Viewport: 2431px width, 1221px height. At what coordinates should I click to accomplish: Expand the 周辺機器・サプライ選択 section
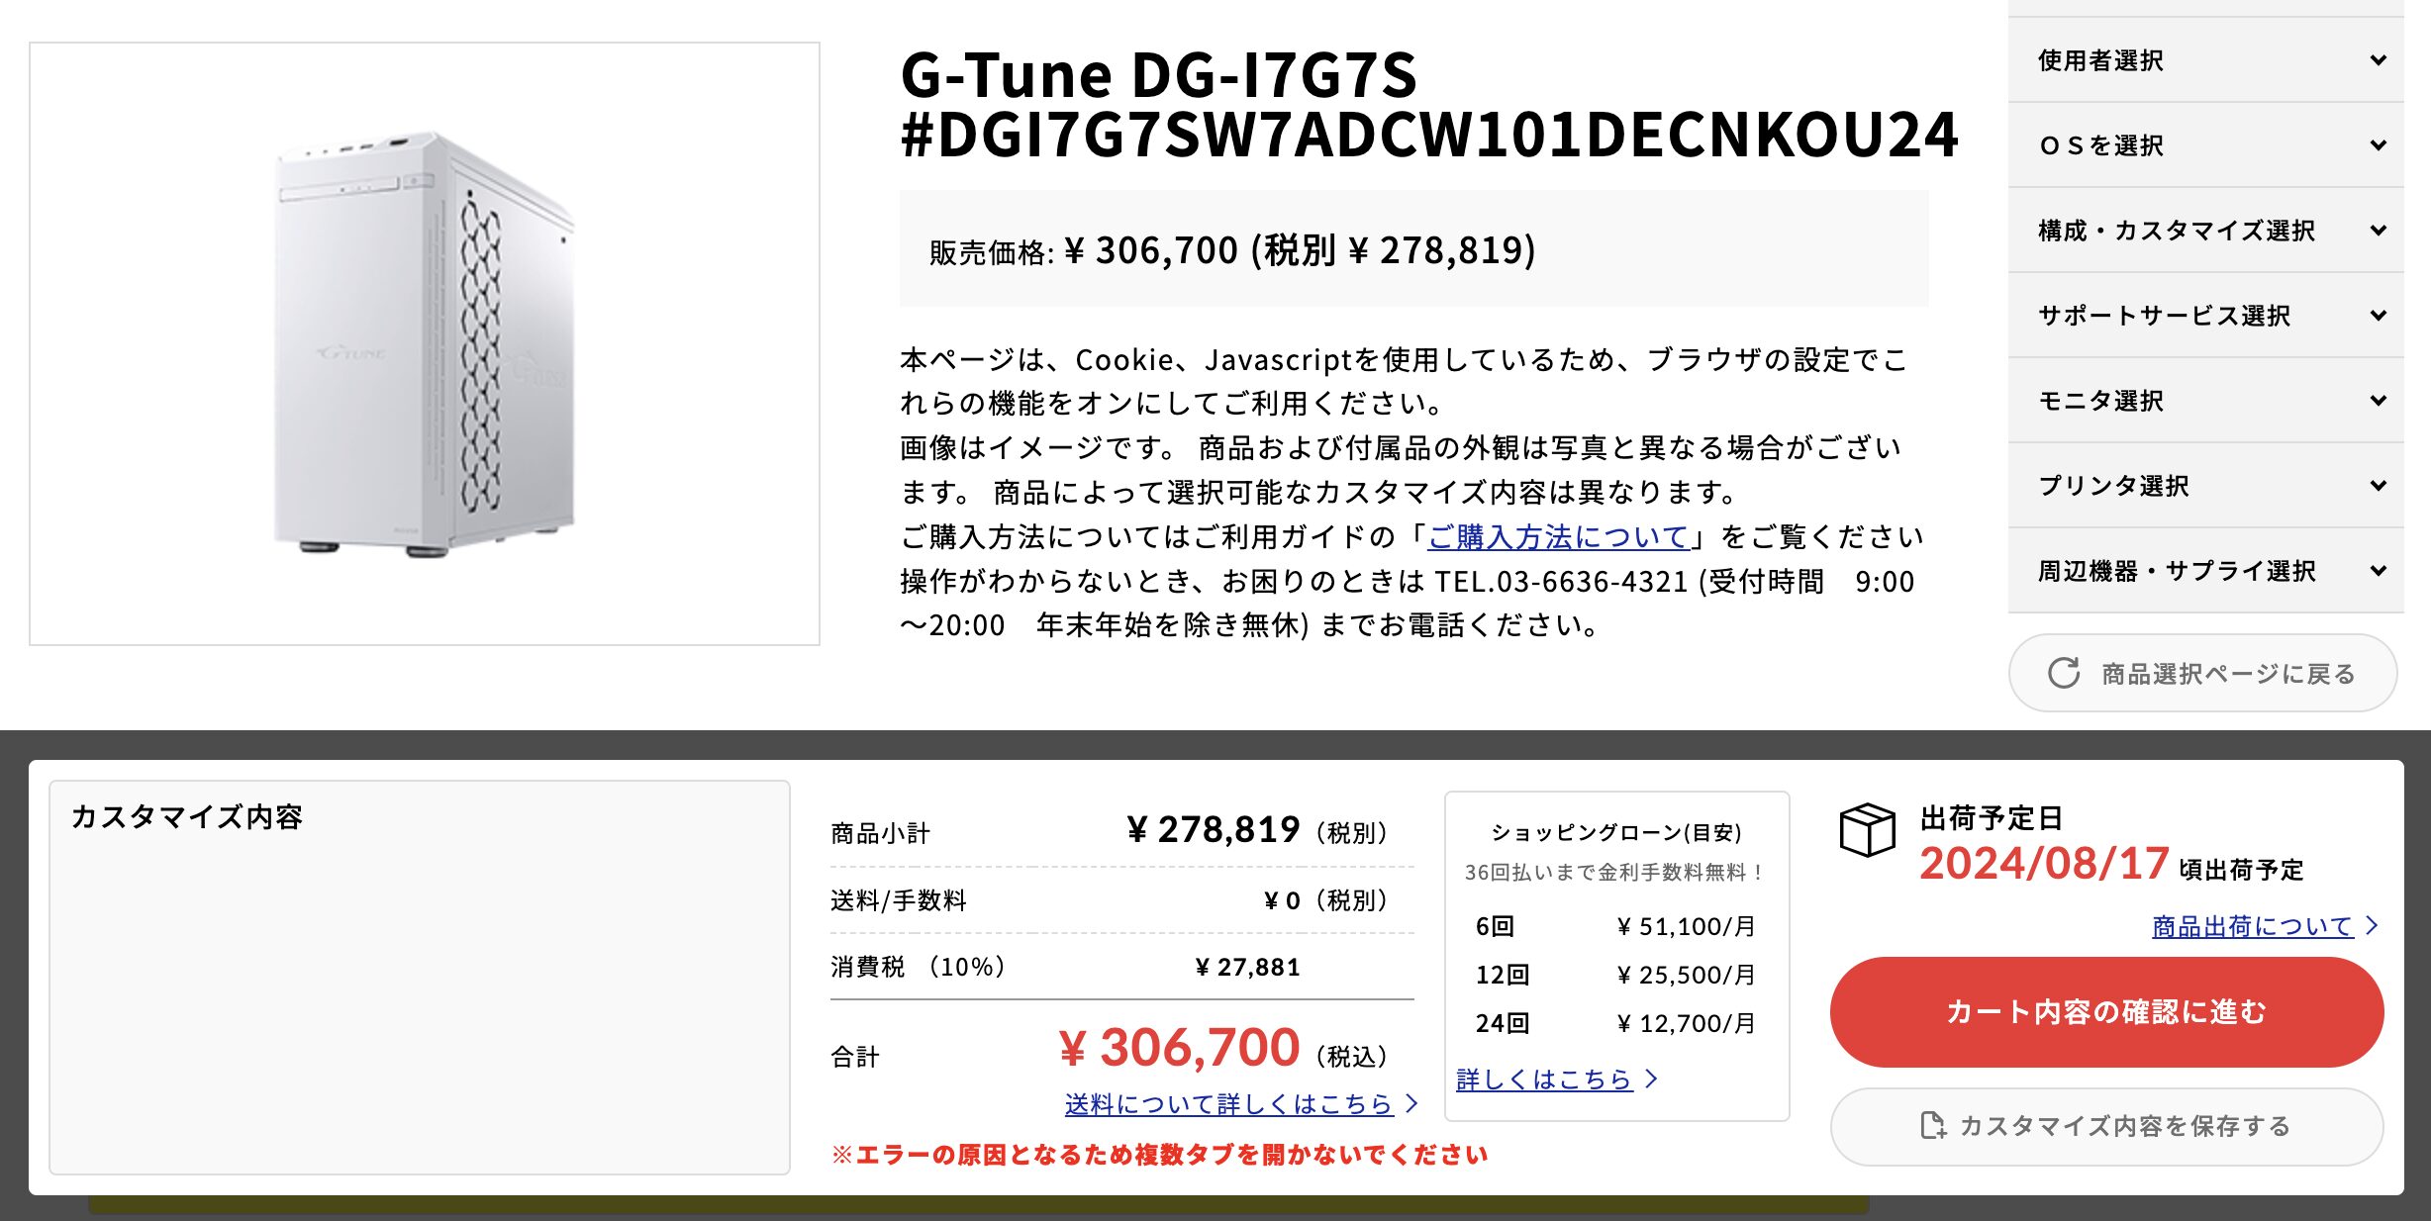coord(2205,570)
